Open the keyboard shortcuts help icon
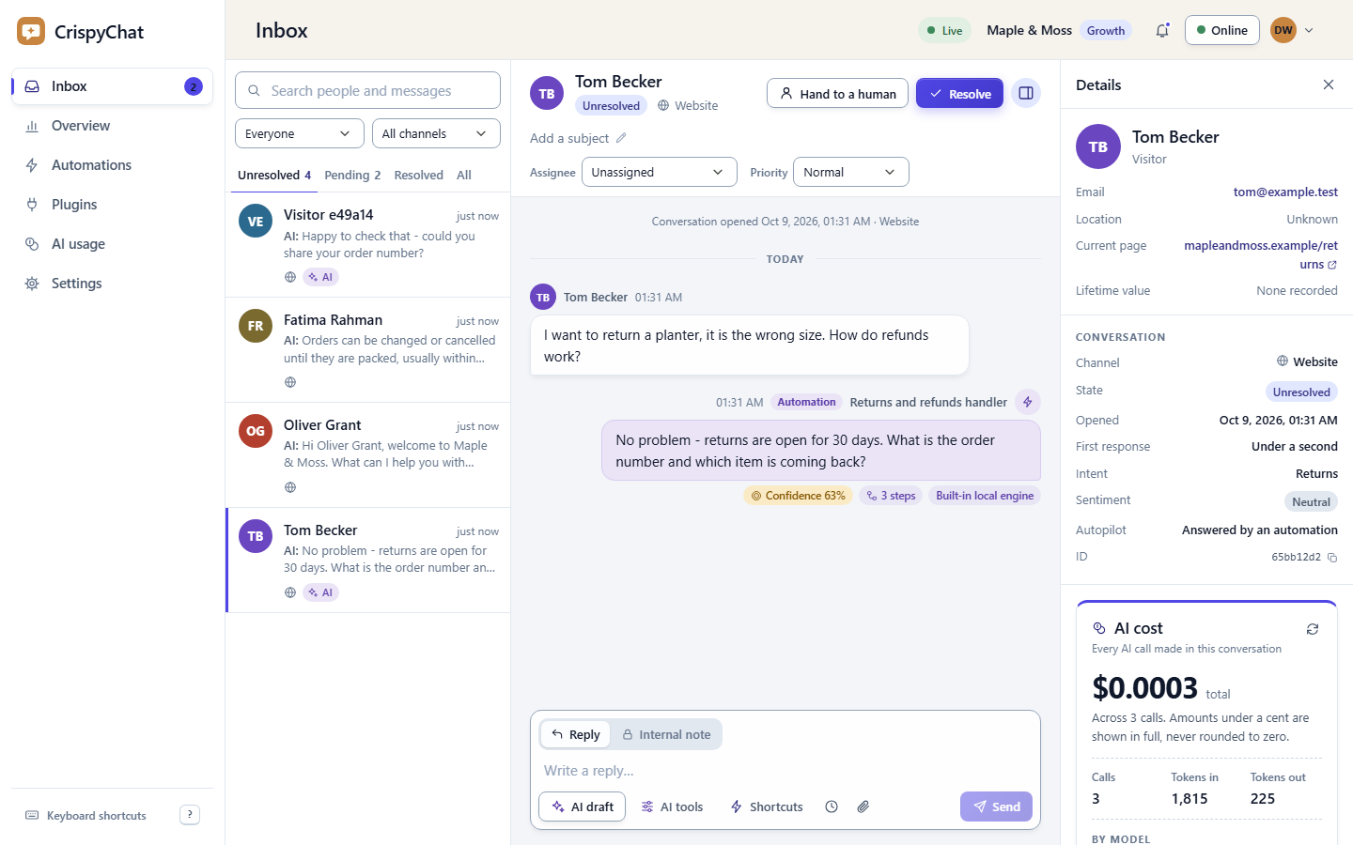Image resolution: width=1353 pixels, height=845 pixels. tap(190, 815)
